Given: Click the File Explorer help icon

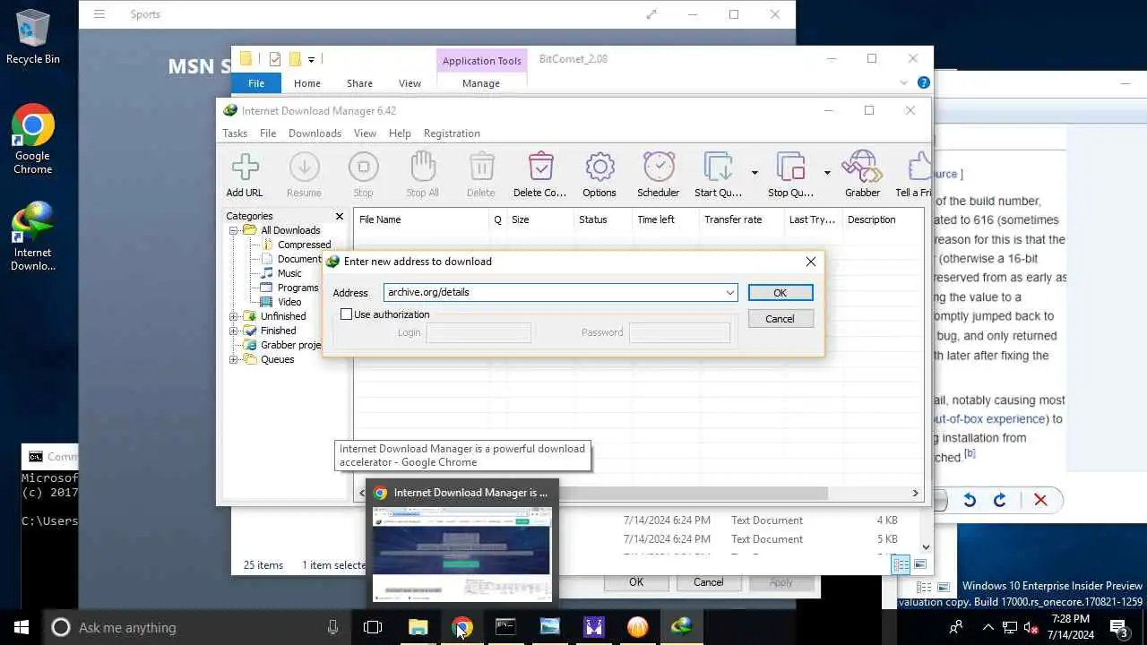Looking at the screenshot, I should coord(923,82).
